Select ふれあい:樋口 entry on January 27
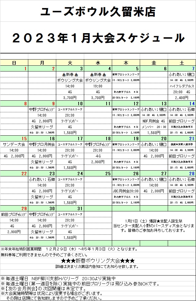 pyautogui.click(x=154, y=179)
